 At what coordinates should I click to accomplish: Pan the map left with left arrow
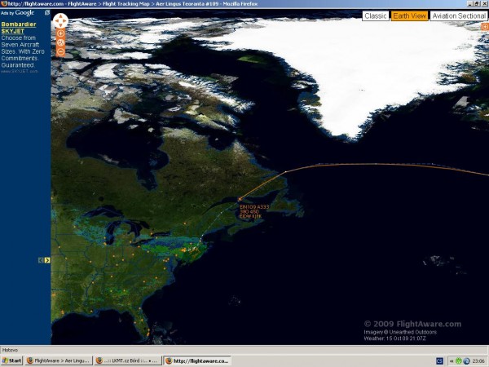coord(55,21)
